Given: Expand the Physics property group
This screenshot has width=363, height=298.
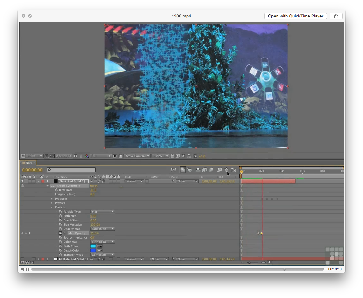Looking at the screenshot, I should click(x=52, y=203).
